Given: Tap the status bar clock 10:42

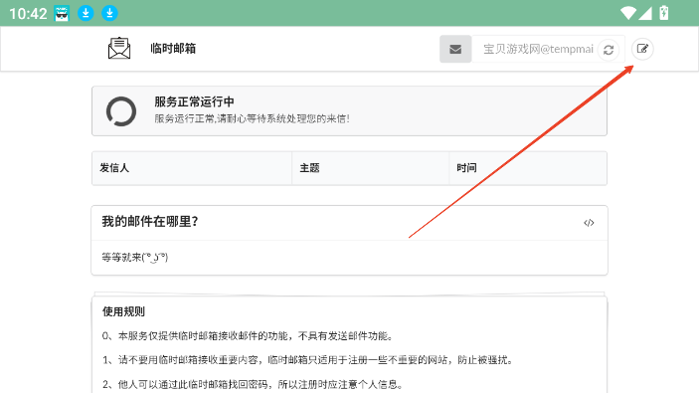Looking at the screenshot, I should click(x=28, y=13).
